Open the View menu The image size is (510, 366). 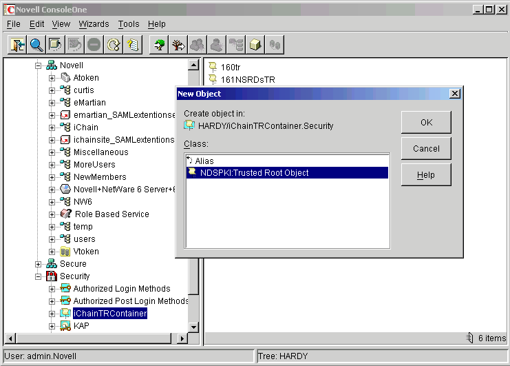[x=61, y=24]
